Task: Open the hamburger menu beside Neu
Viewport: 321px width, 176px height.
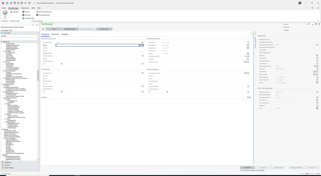Action: (43, 29)
